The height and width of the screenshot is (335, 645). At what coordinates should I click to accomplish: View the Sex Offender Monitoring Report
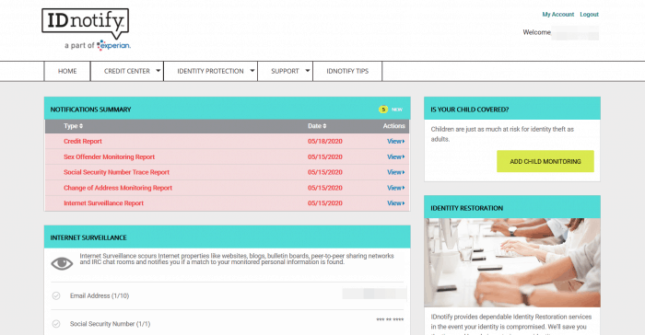[x=395, y=157]
